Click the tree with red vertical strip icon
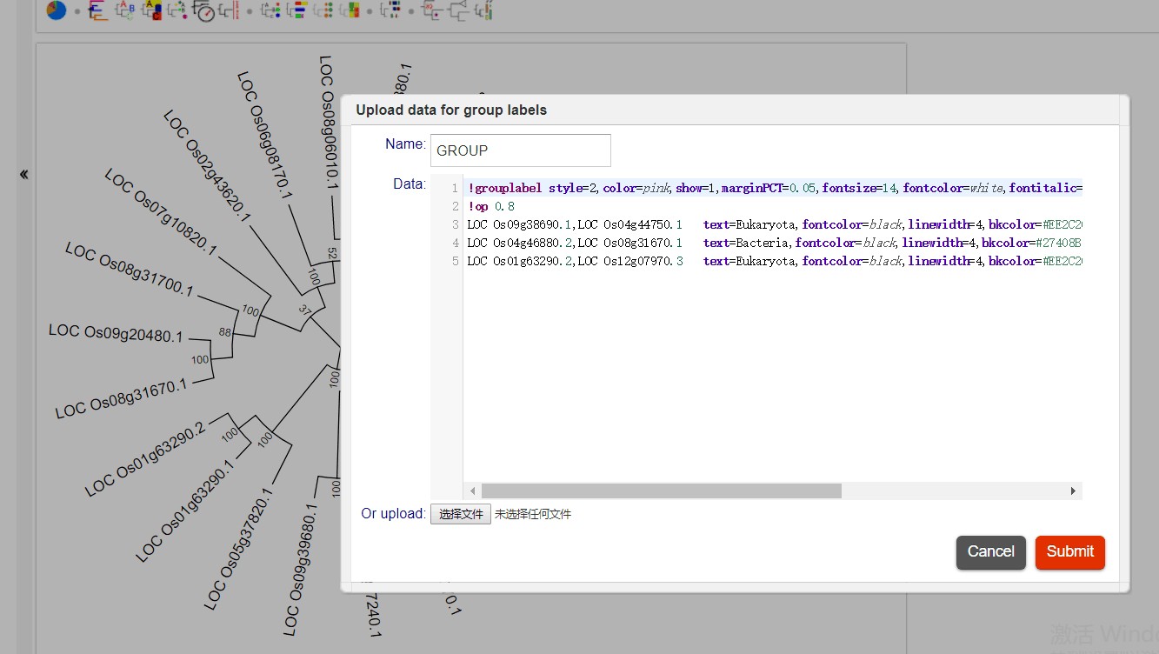The height and width of the screenshot is (654, 1159). [x=230, y=10]
